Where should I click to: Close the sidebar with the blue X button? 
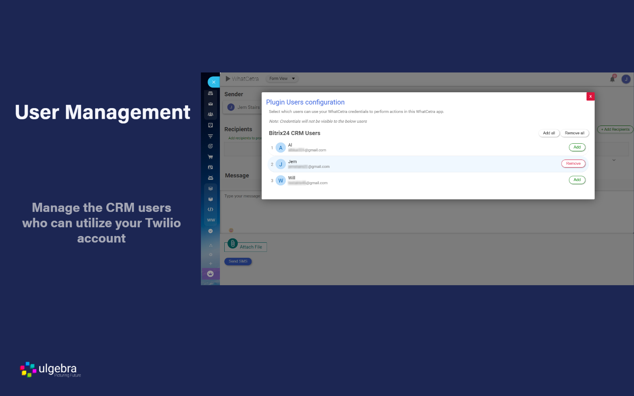click(x=214, y=82)
